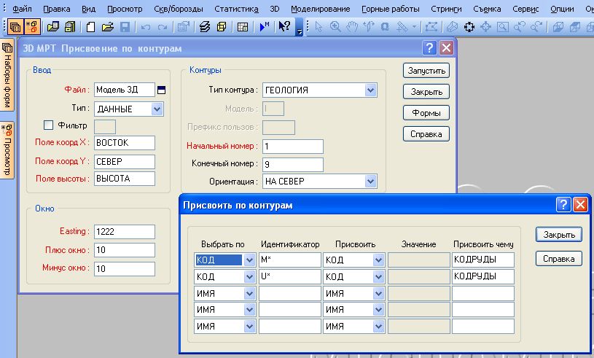Open Выбрать по dropdown in M* row

point(249,260)
